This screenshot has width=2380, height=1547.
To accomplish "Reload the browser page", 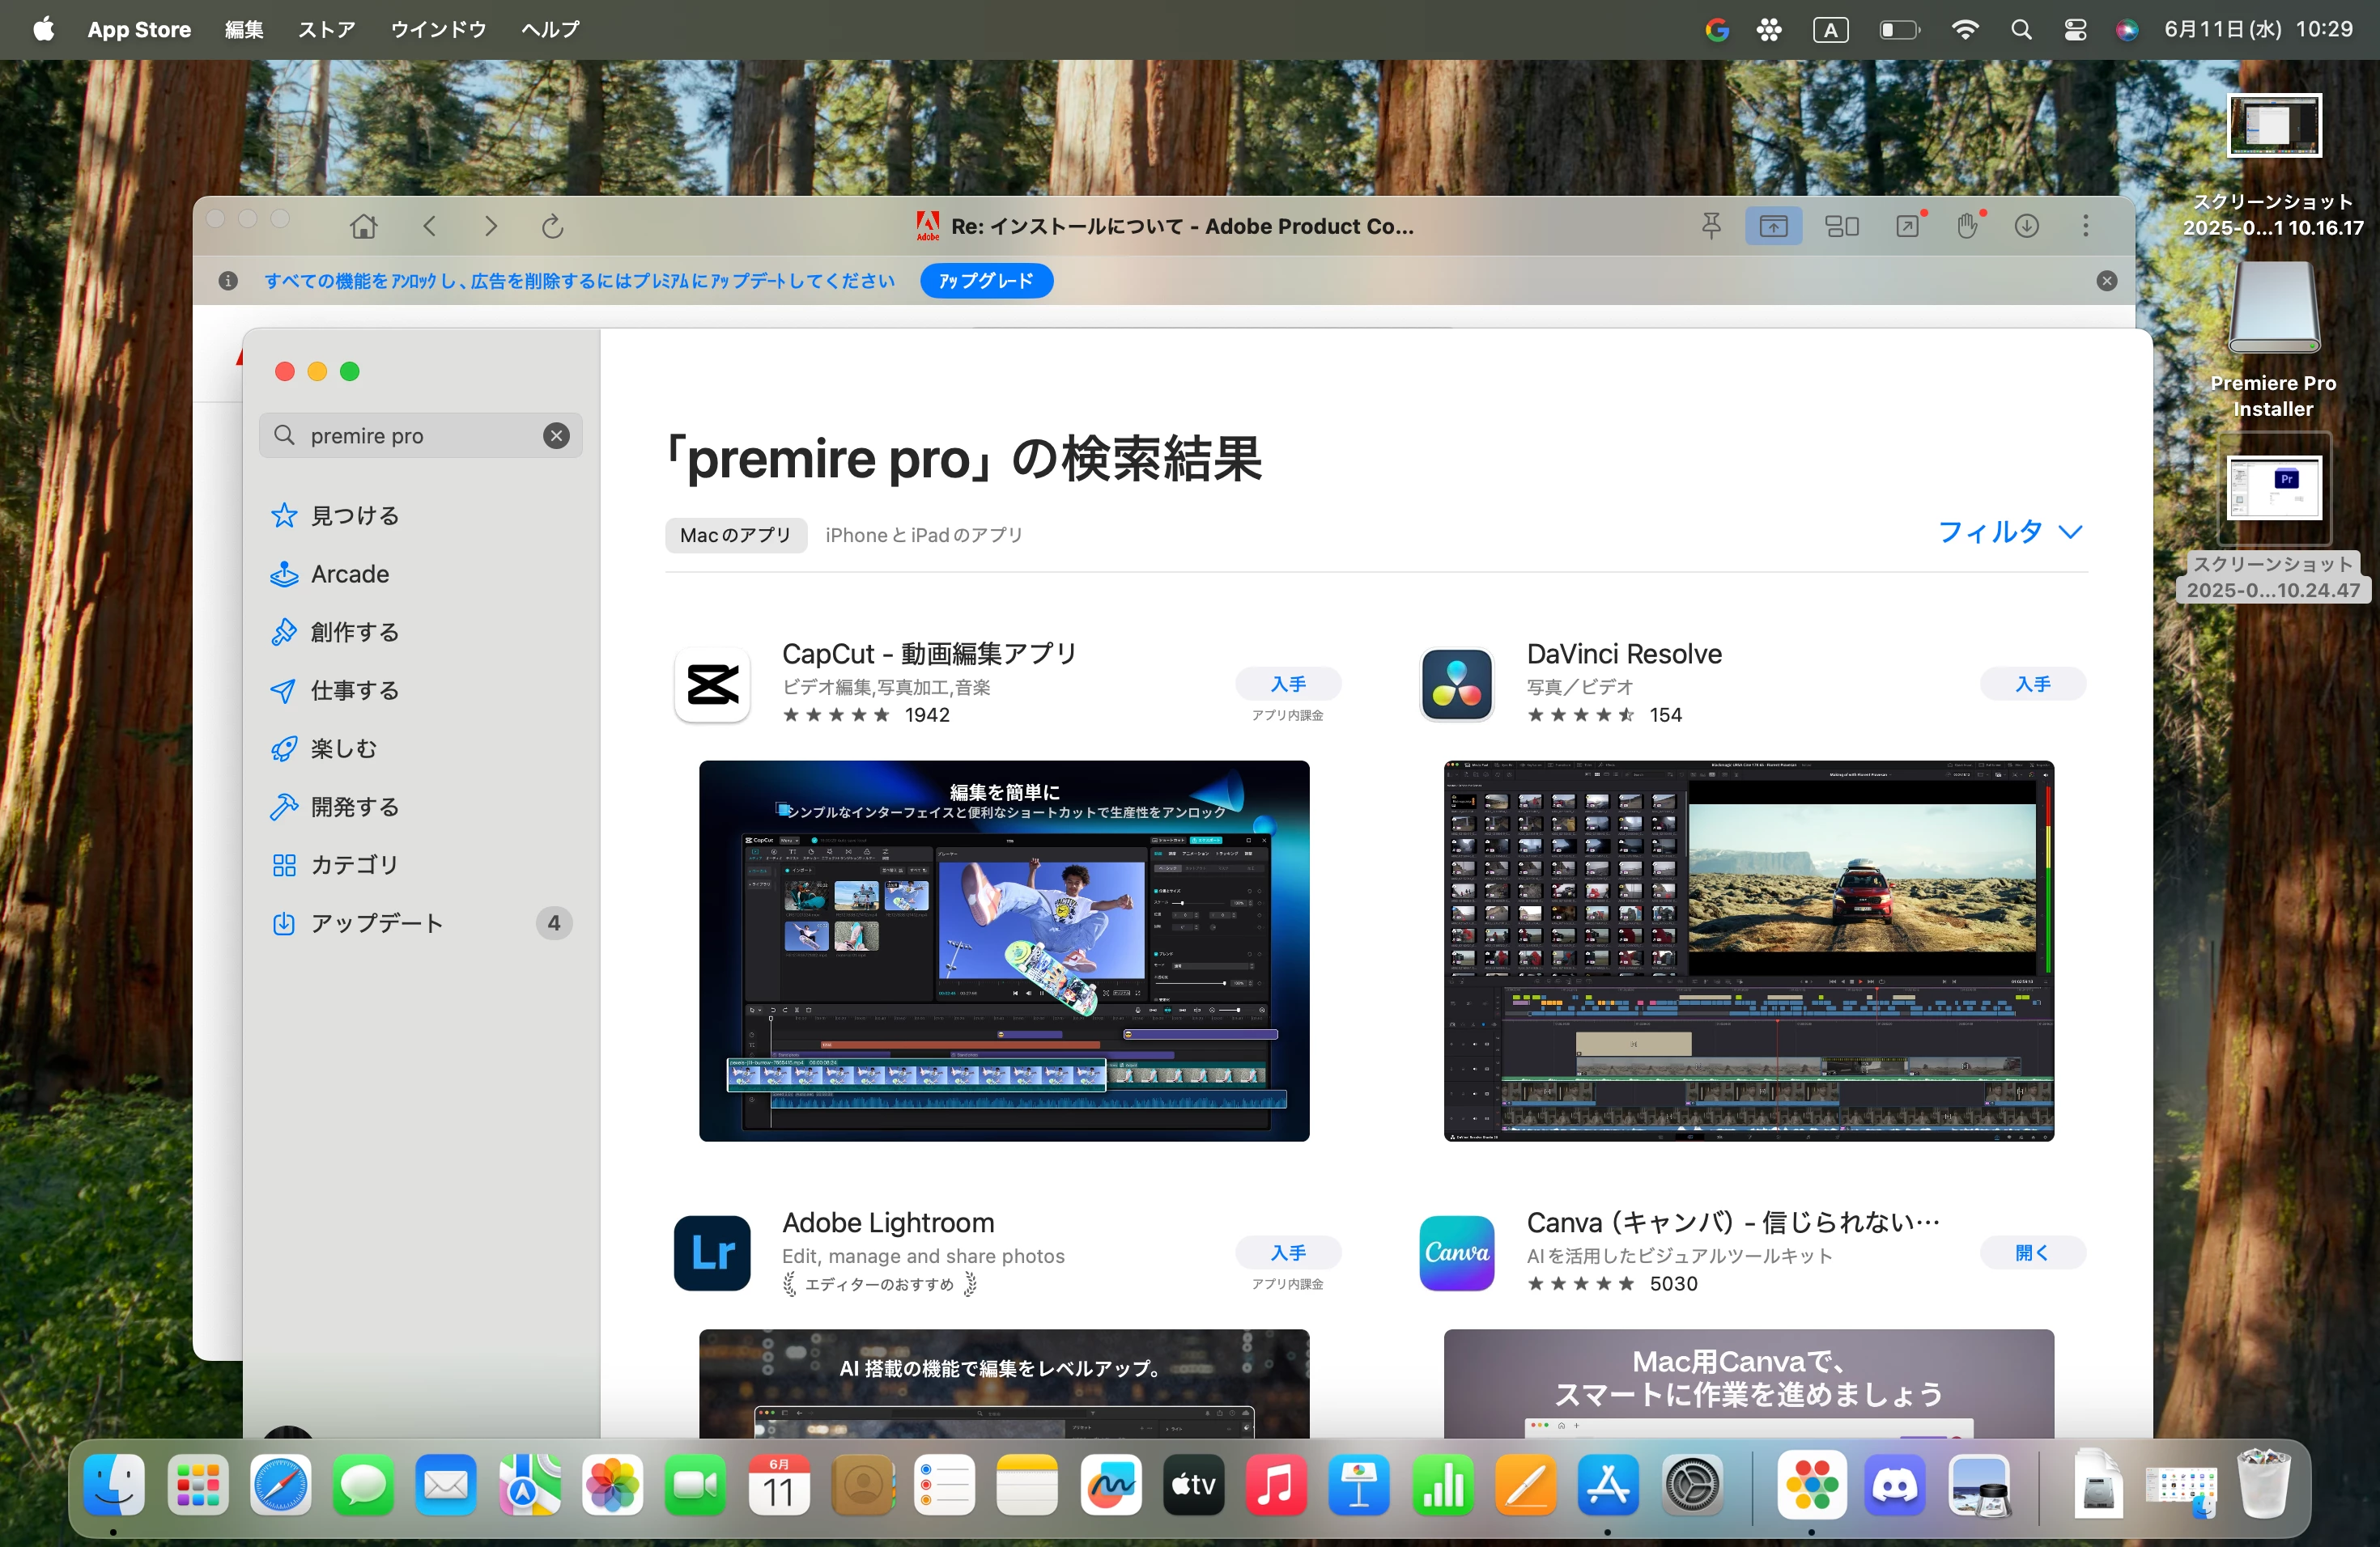I will pyautogui.click(x=552, y=227).
